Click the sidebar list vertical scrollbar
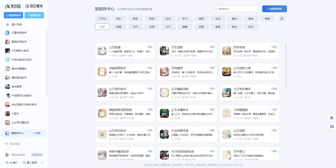Screen dimensions: 336x168 click(x=47, y=63)
